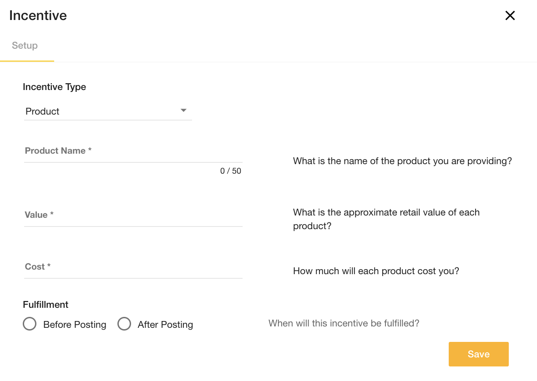Click the Cost input field

tap(133, 275)
